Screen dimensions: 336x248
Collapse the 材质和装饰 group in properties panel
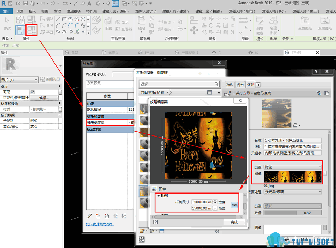(59, 104)
